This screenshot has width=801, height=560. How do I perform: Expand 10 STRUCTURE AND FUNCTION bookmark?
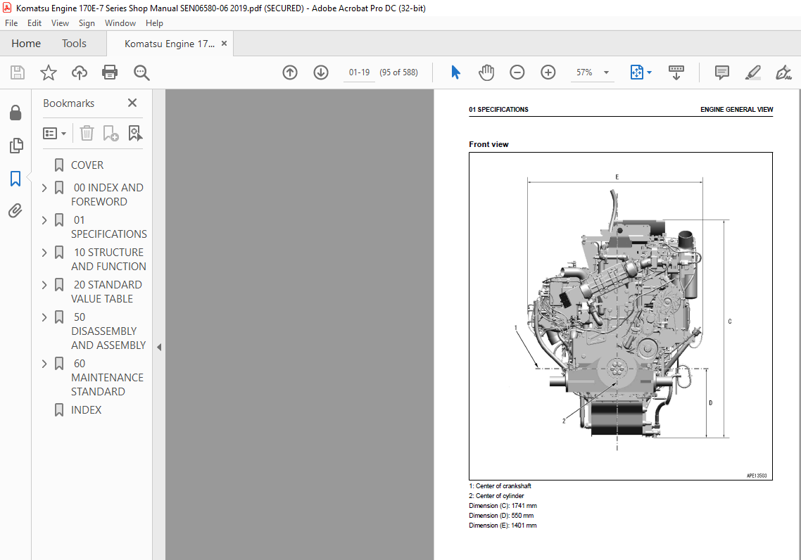click(44, 252)
